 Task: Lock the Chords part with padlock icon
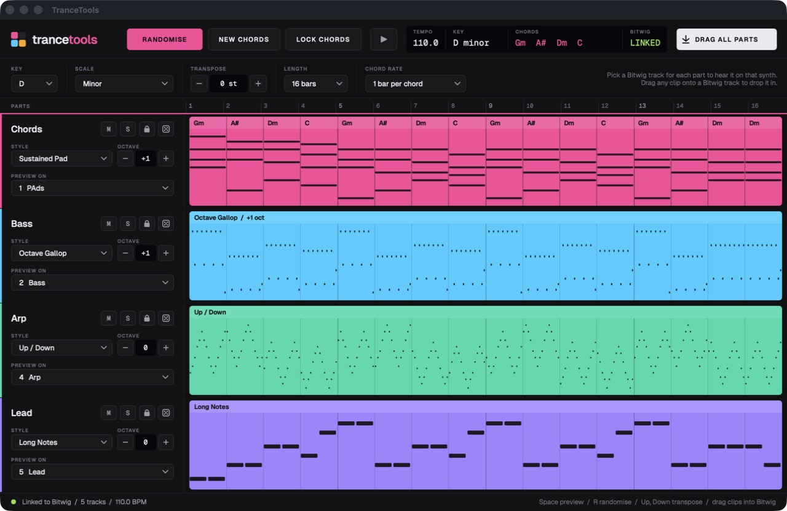click(146, 129)
